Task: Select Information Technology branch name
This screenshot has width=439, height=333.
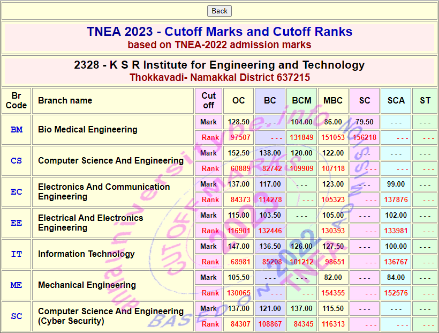Action: click(86, 254)
